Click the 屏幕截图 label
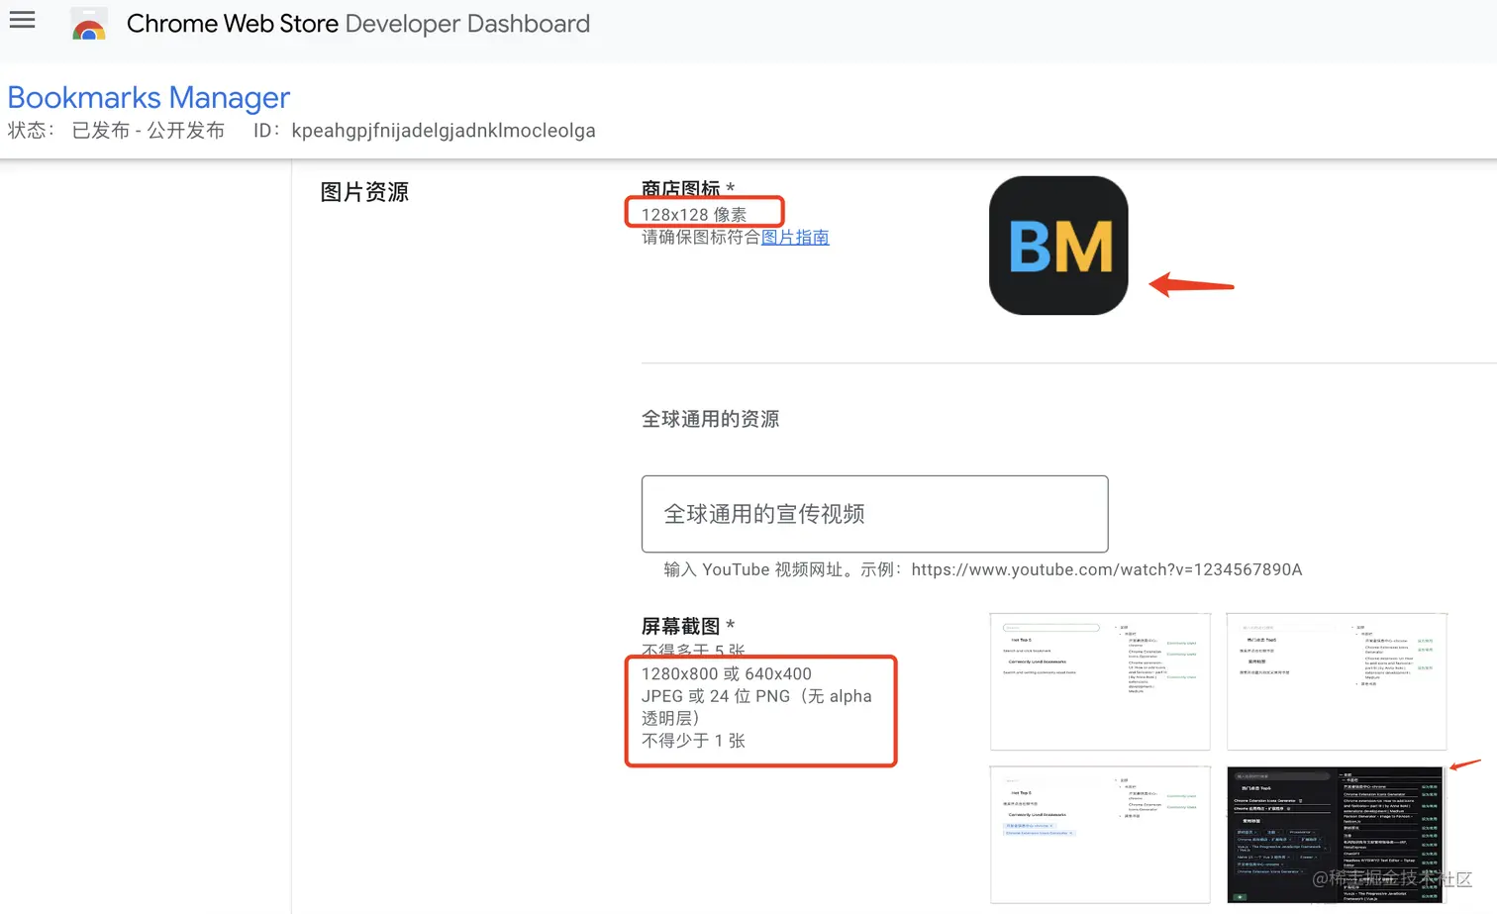This screenshot has height=914, width=1497. click(x=681, y=626)
